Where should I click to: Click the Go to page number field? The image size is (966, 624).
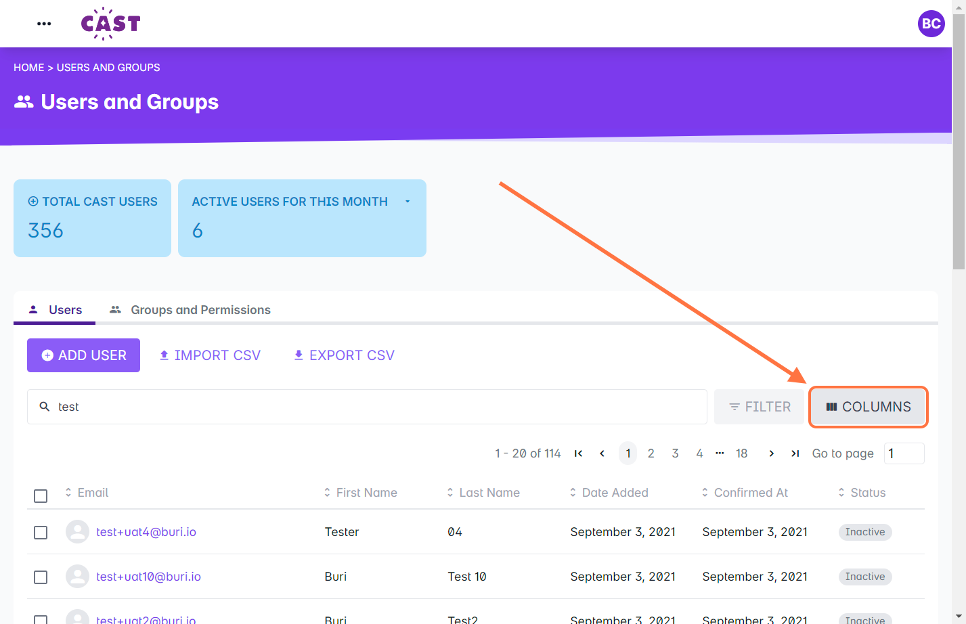tap(904, 453)
